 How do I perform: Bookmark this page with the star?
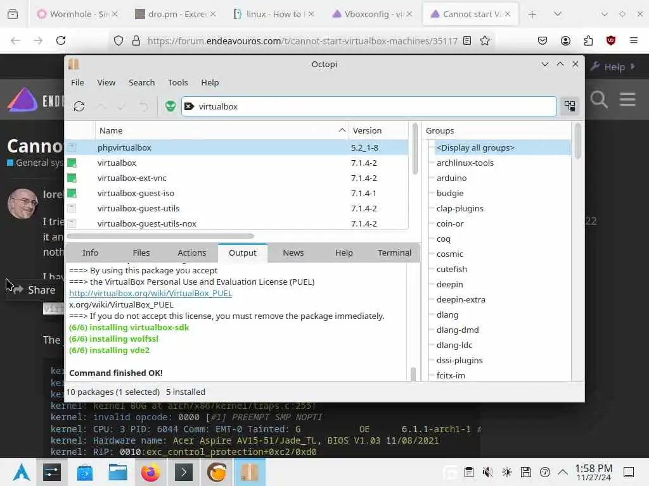point(485,40)
